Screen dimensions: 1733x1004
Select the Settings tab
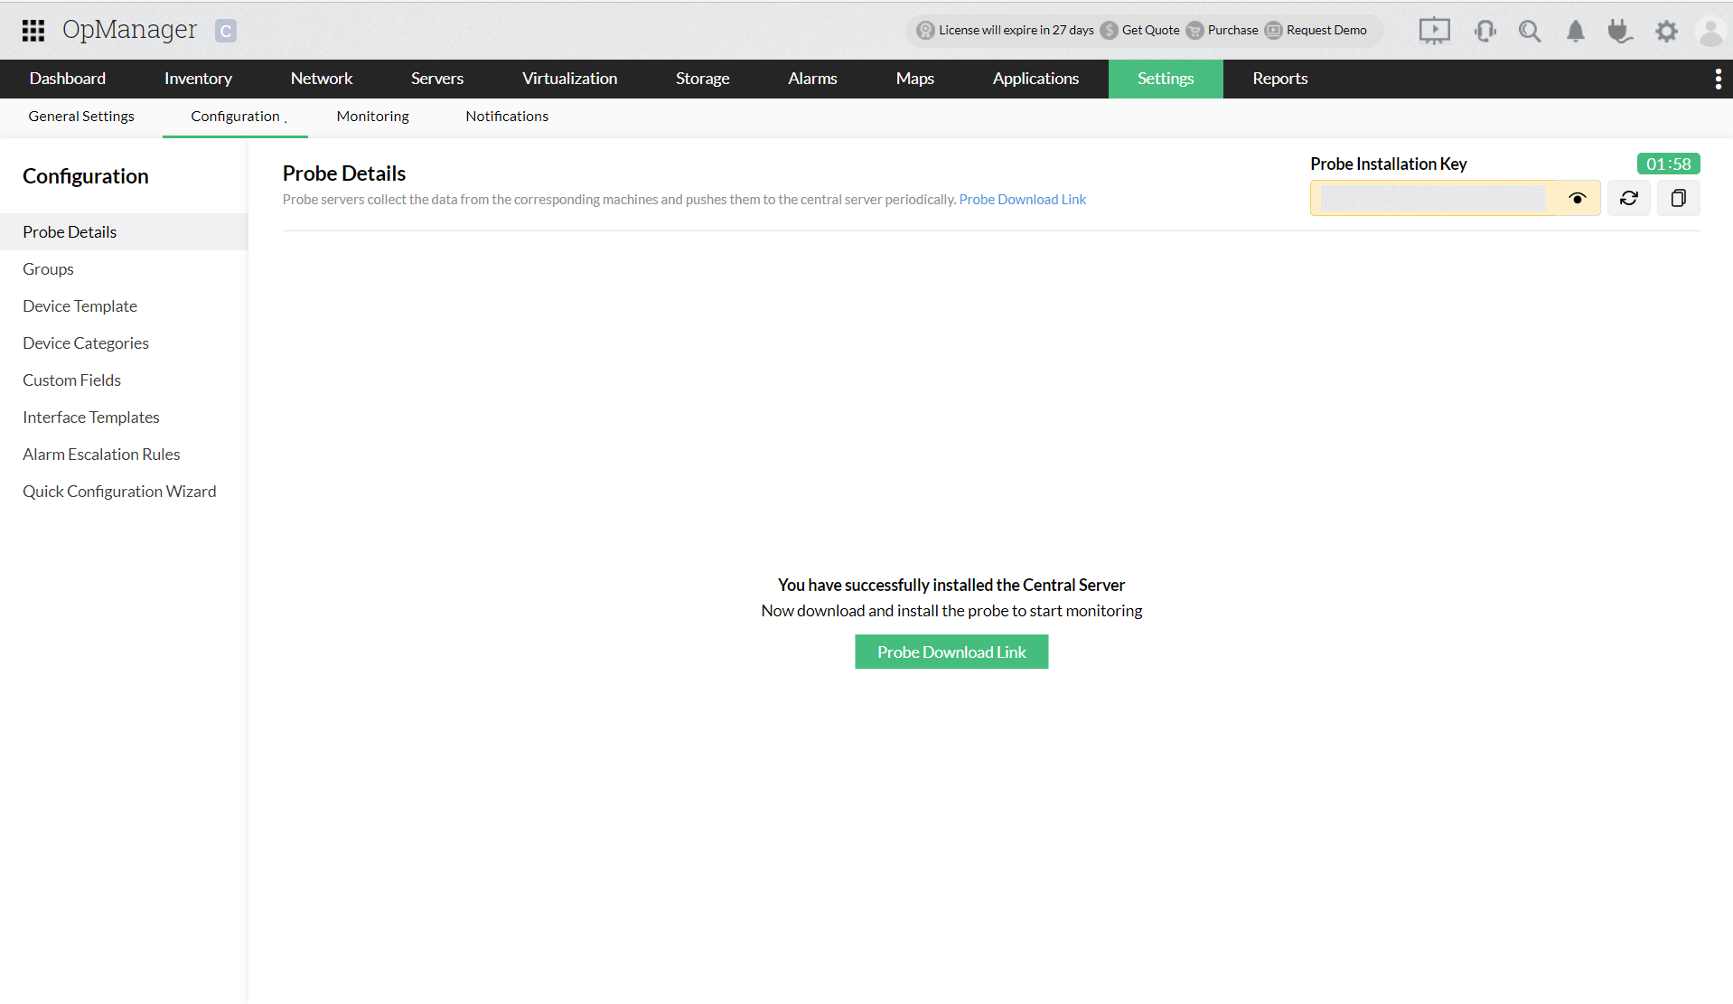tap(1166, 79)
